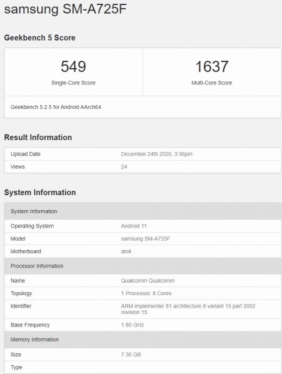The height and width of the screenshot is (374, 282).
Task: Click the Multi-Core Score label
Action: tap(212, 83)
